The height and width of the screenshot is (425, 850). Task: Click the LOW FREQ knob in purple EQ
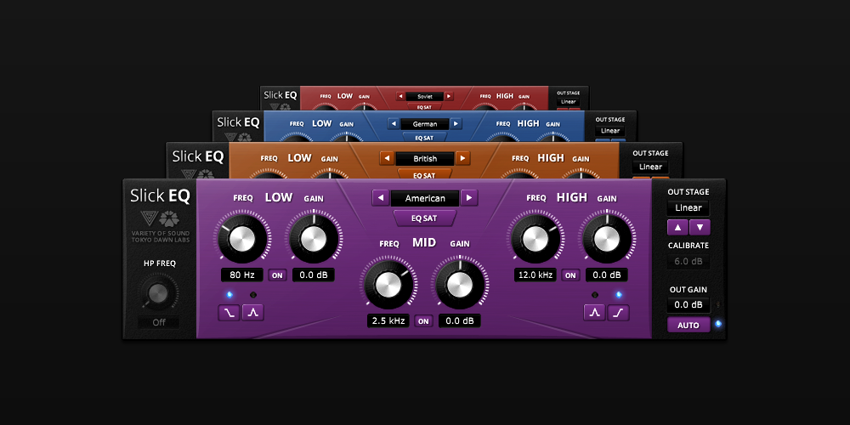242,239
